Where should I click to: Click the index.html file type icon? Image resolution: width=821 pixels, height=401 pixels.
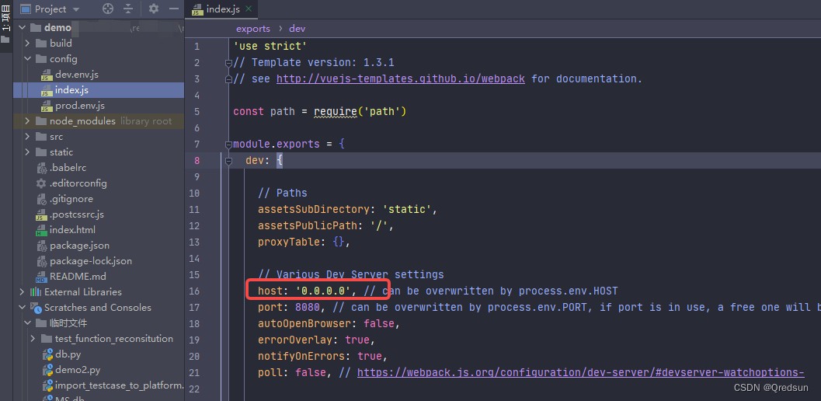tap(41, 230)
